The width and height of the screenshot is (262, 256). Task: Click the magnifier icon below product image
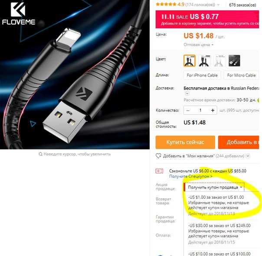coord(40,154)
